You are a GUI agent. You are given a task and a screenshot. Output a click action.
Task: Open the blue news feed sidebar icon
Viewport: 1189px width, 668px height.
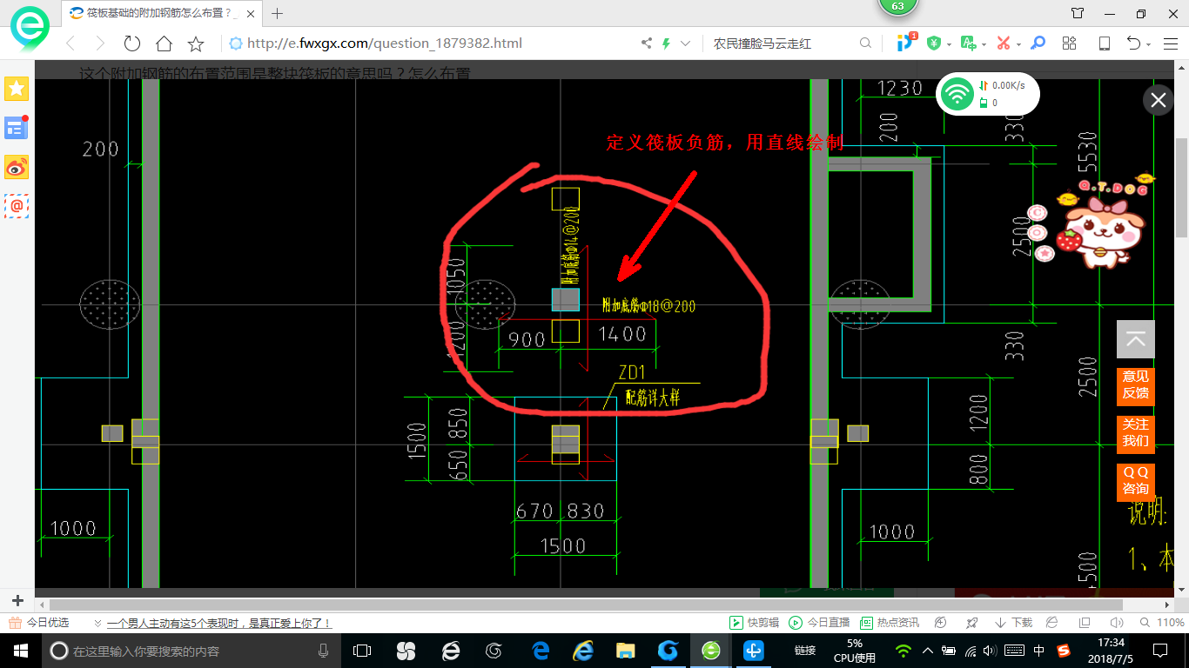(x=17, y=127)
